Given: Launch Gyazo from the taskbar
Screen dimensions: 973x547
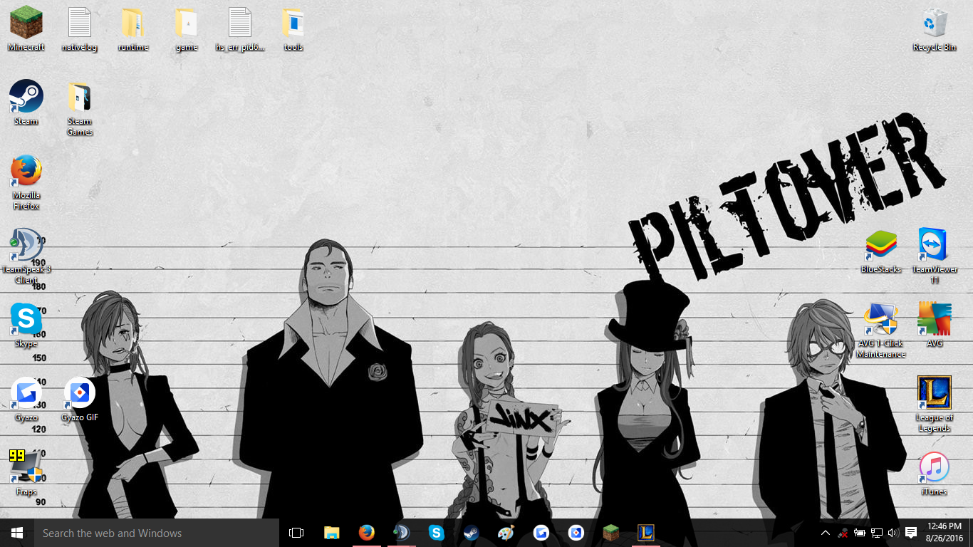Looking at the screenshot, I should point(541,533).
